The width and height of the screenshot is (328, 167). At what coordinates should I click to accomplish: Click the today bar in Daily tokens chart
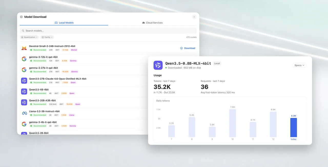[293, 128]
